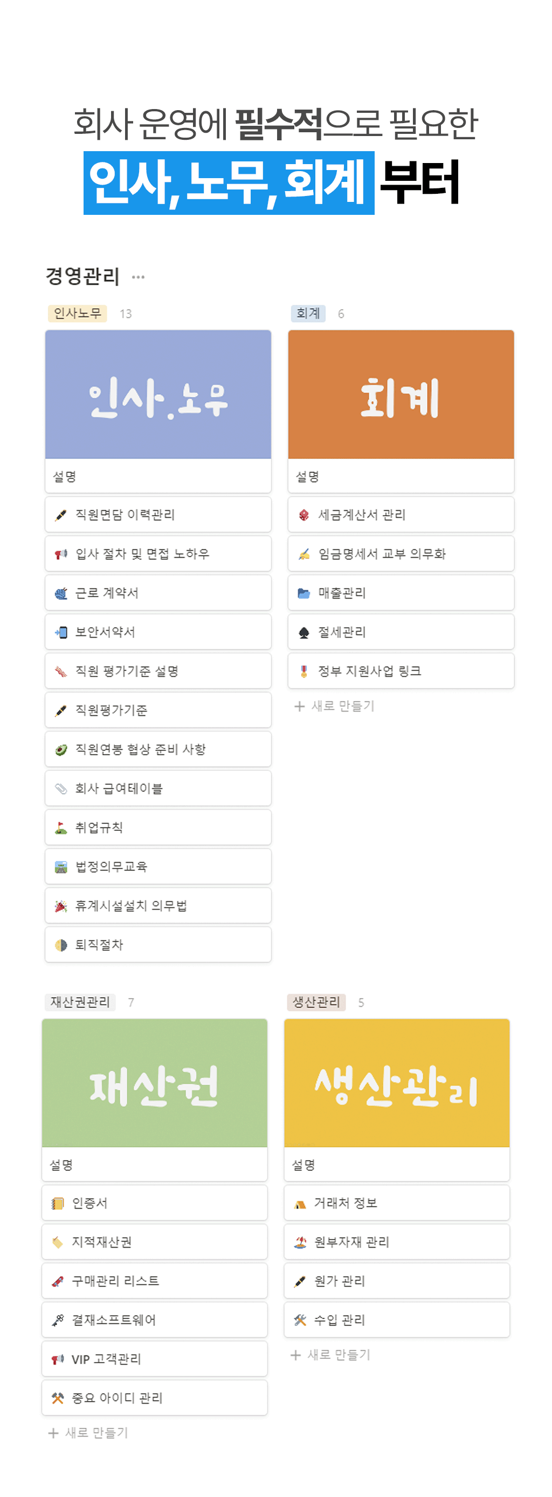Image resolution: width=552 pixels, height=1497 pixels.
Task: Click the notebook icon on 인증서 card
Action: click(x=58, y=1203)
